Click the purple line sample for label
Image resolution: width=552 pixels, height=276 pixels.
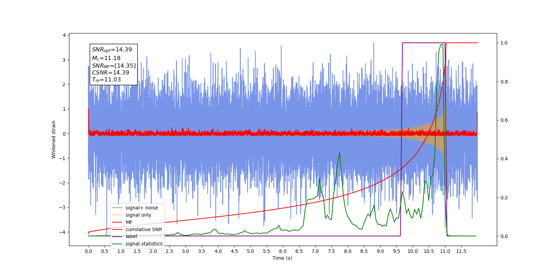(117, 236)
